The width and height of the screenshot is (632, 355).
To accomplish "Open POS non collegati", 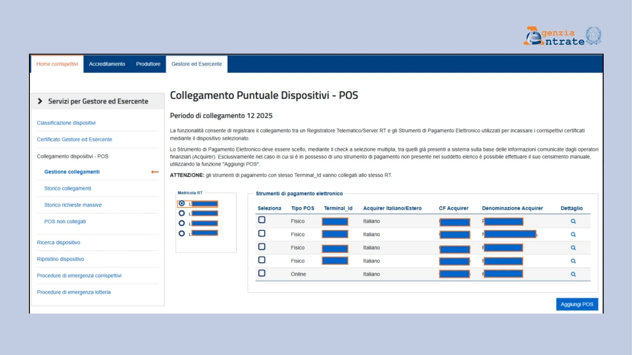I will pos(65,221).
